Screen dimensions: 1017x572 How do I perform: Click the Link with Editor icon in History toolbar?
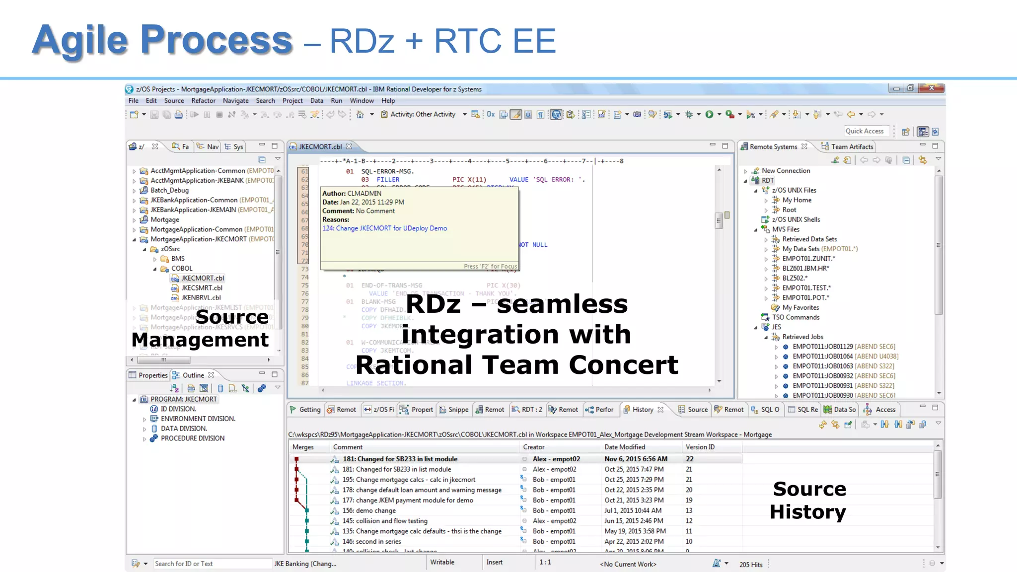point(835,425)
